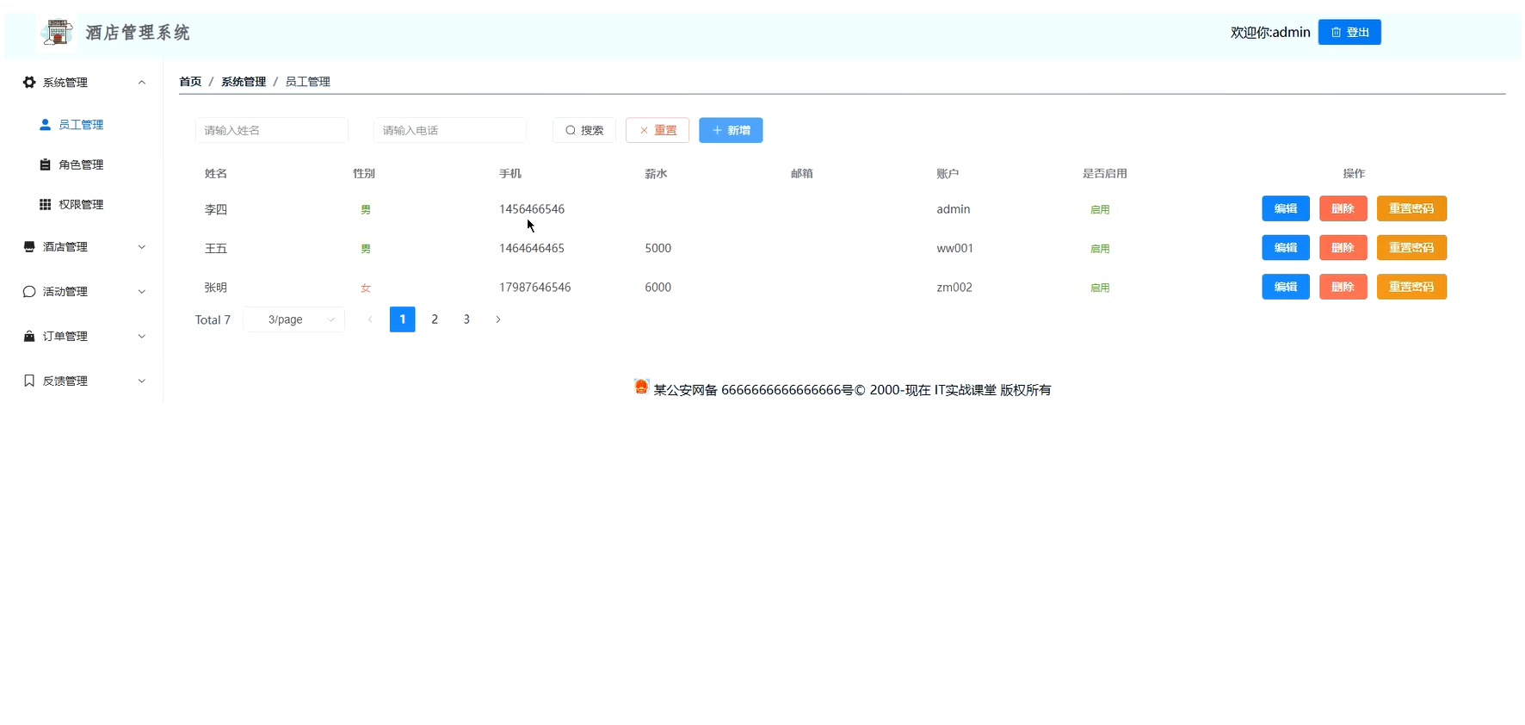Viewport: 1525px width, 725px height.
Task: Expand the 酒店管理 menu chevron
Action: [142, 247]
